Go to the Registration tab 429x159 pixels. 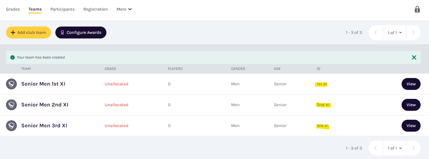96,9
